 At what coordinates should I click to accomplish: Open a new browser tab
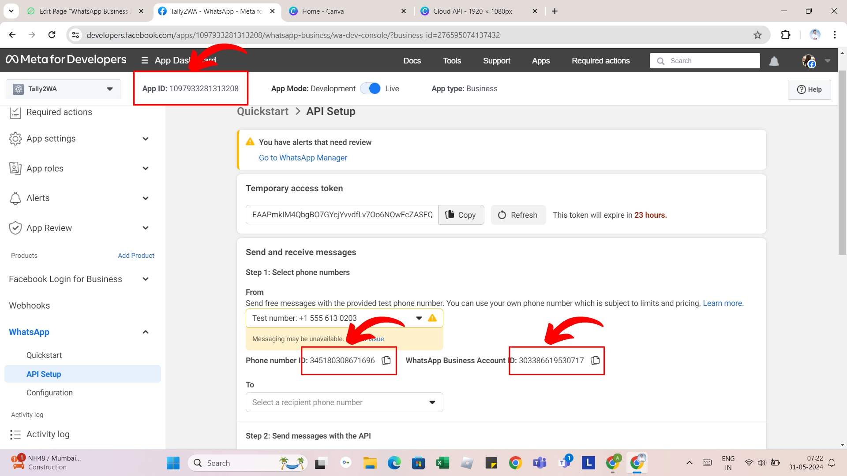555,11
